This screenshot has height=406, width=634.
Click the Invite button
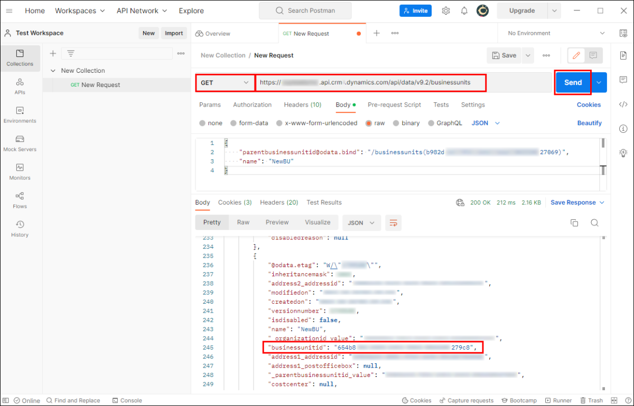pyautogui.click(x=415, y=11)
